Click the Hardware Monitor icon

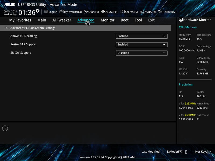(x=181, y=20)
